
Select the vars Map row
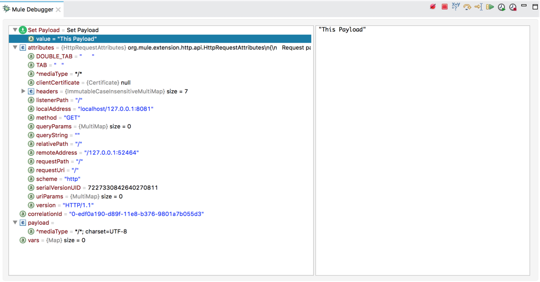pos(56,240)
